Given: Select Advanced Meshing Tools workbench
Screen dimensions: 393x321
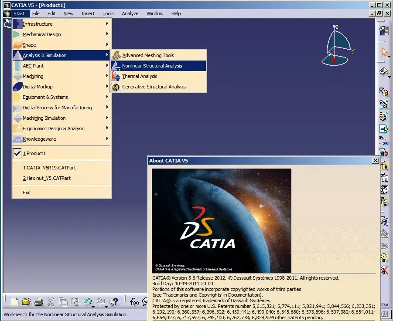Looking at the screenshot, I should click(158, 55).
